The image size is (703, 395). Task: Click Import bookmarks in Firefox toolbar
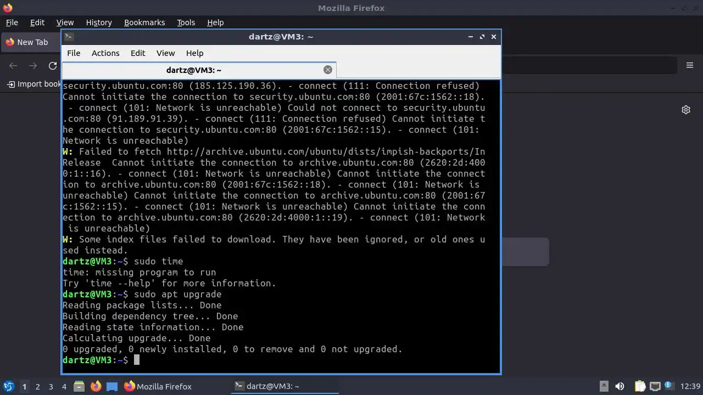[34, 84]
